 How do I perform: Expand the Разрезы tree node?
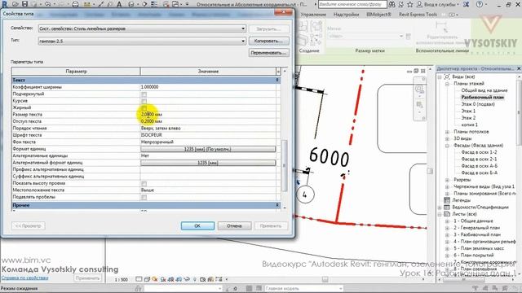coord(448,180)
